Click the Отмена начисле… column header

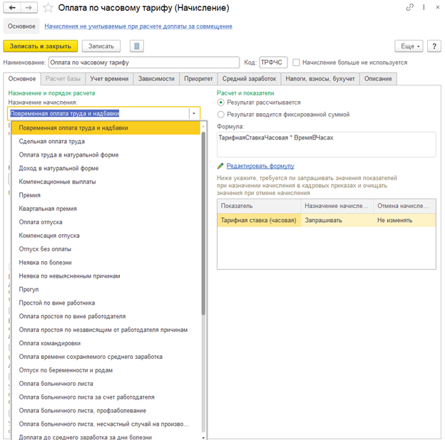(404, 206)
